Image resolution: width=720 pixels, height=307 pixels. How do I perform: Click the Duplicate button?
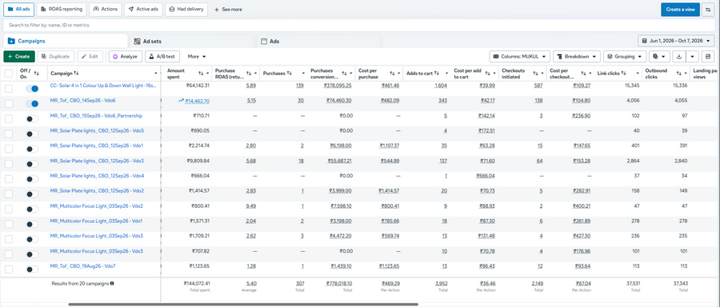[x=56, y=57]
